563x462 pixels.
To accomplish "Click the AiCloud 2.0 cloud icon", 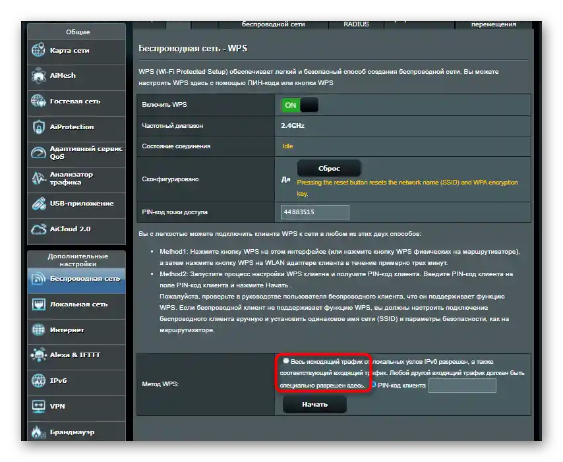I will click(38, 229).
